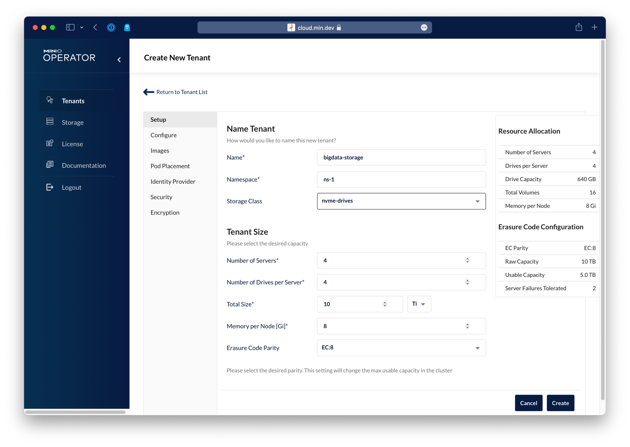Click the Documentation sidebar icon
Image resolution: width=630 pixels, height=447 pixels.
(x=50, y=165)
